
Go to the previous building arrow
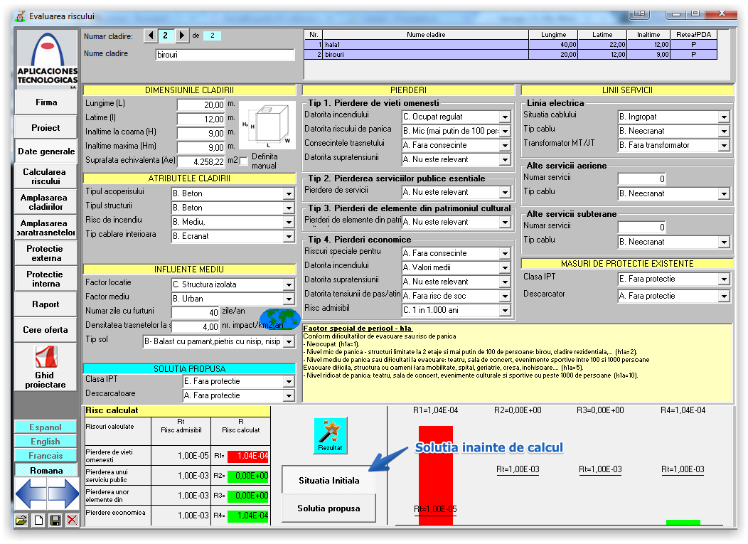coord(151,36)
